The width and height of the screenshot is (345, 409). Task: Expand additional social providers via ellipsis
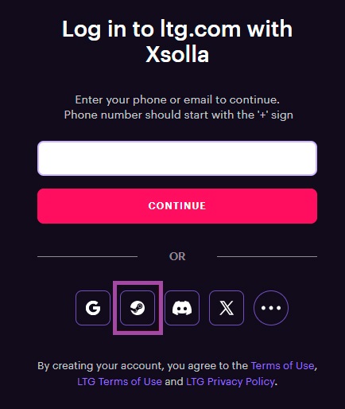point(271,308)
